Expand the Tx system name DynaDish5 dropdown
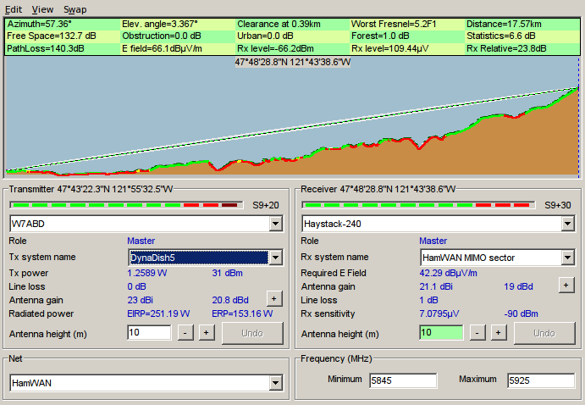This screenshot has height=405, width=585. (274, 258)
